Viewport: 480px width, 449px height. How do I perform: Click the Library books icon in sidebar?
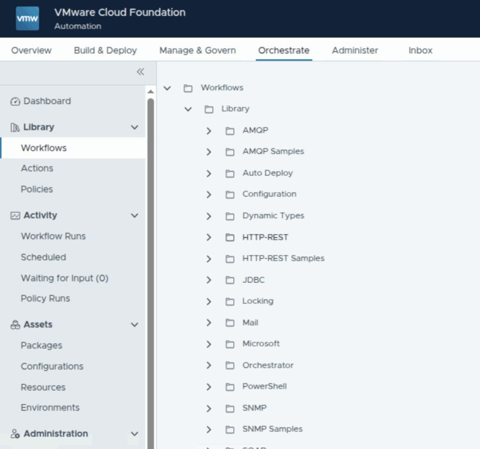(15, 127)
